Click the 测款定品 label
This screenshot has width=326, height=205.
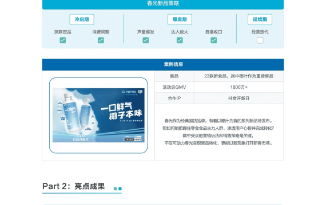(62, 32)
